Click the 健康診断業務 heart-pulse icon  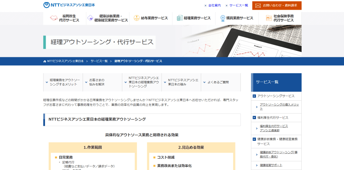90,18
